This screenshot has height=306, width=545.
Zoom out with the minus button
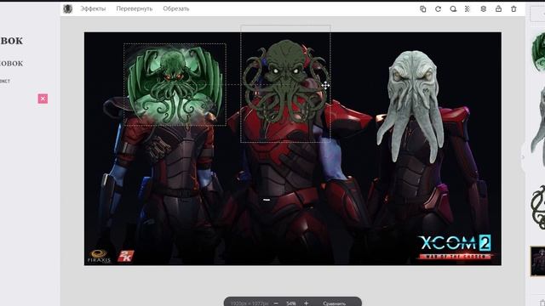tap(276, 303)
